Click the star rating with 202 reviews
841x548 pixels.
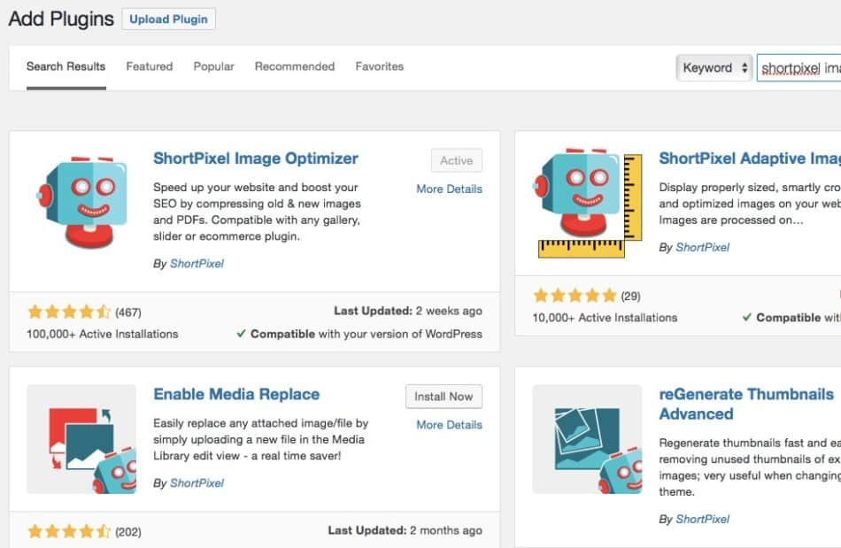69,531
